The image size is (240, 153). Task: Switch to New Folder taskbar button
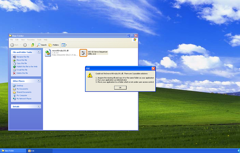[13, 151]
